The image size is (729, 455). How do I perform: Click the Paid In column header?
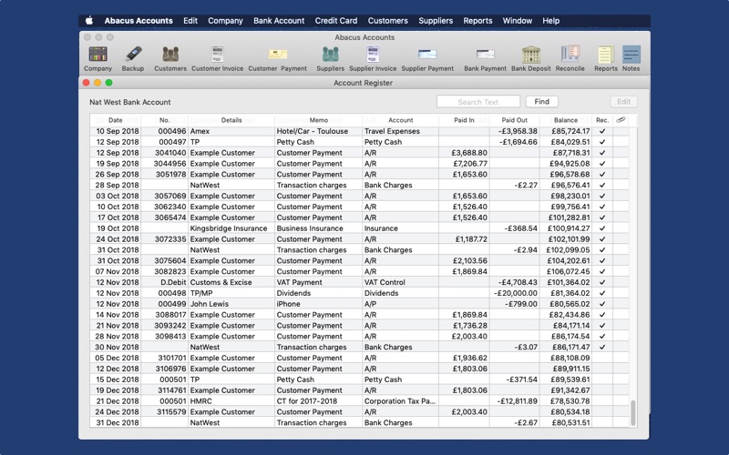464,120
